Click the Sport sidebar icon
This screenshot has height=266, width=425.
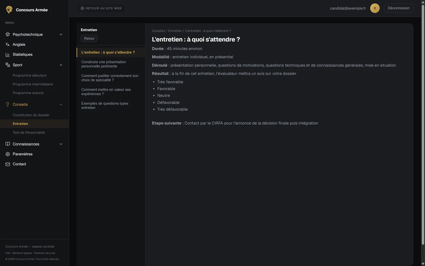tap(8, 65)
